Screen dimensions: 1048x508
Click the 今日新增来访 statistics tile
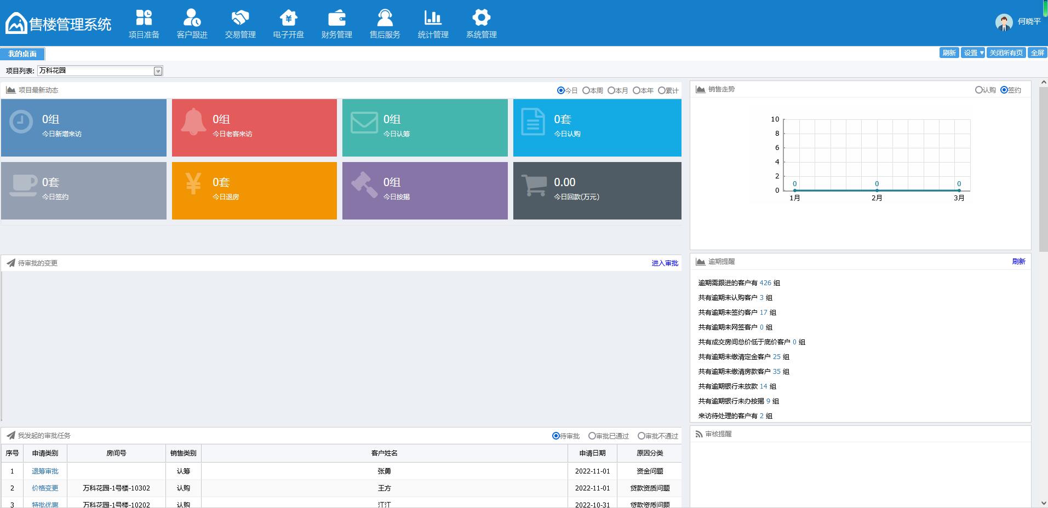point(84,128)
